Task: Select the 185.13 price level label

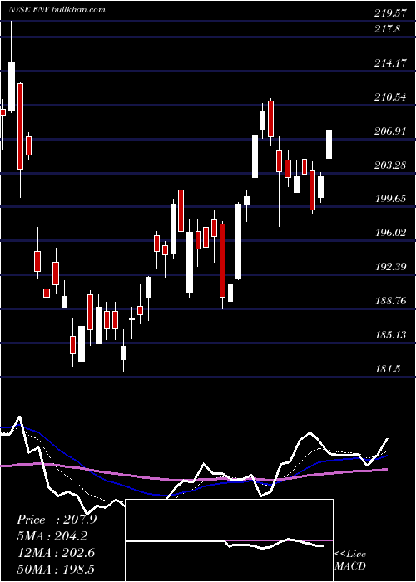Action: point(389,335)
